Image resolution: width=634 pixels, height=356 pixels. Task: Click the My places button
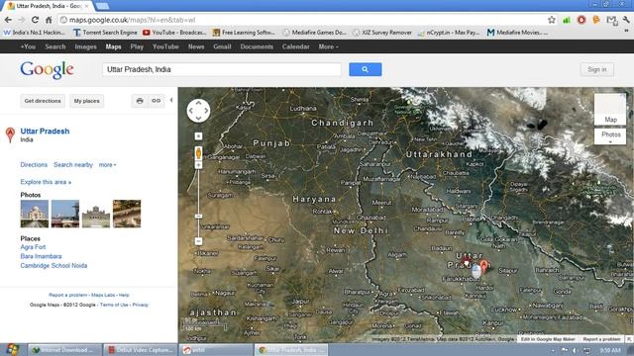86,101
